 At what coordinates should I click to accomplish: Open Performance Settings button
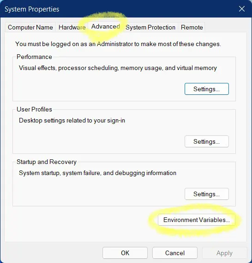click(207, 89)
